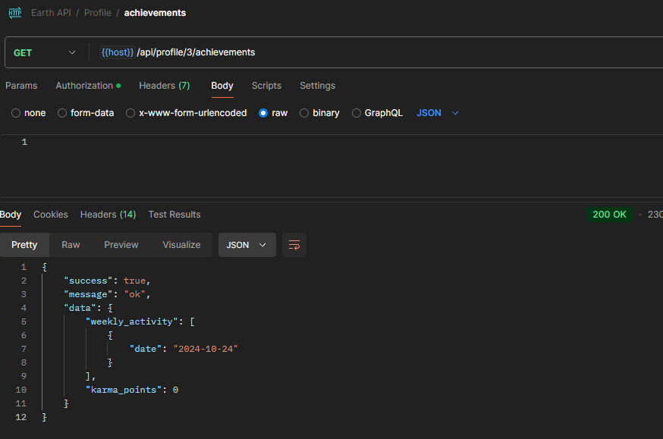This screenshot has height=439, width=663.
Task: Switch to the Params tab
Action: click(21, 86)
